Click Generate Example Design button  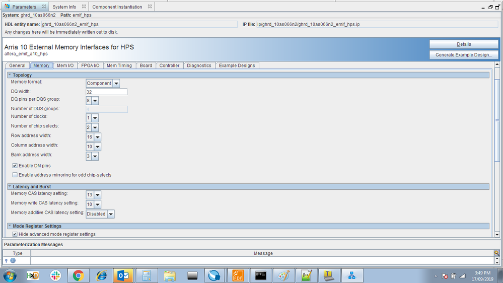tap(464, 55)
